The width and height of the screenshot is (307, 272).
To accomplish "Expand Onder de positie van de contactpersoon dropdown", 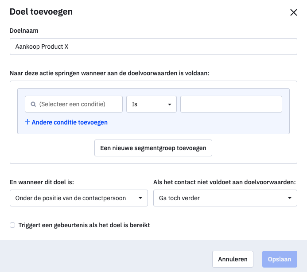I will click(79, 198).
